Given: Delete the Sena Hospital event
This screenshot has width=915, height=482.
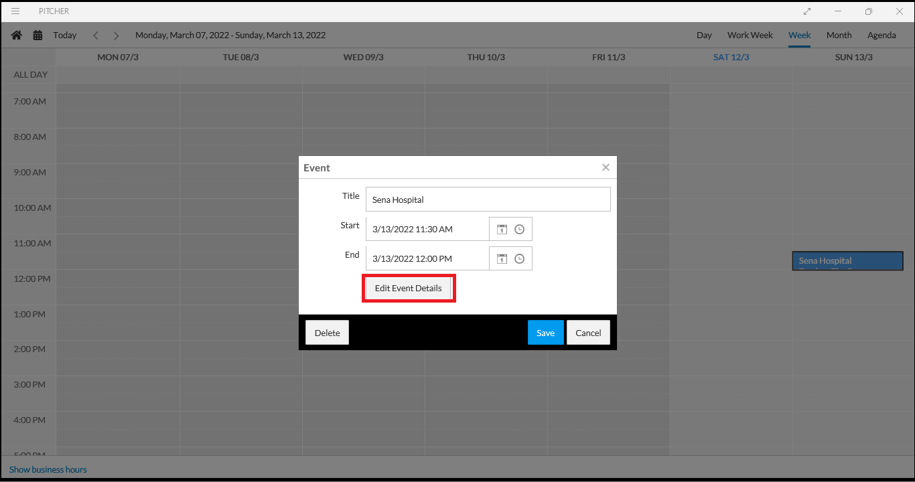Looking at the screenshot, I should point(327,333).
